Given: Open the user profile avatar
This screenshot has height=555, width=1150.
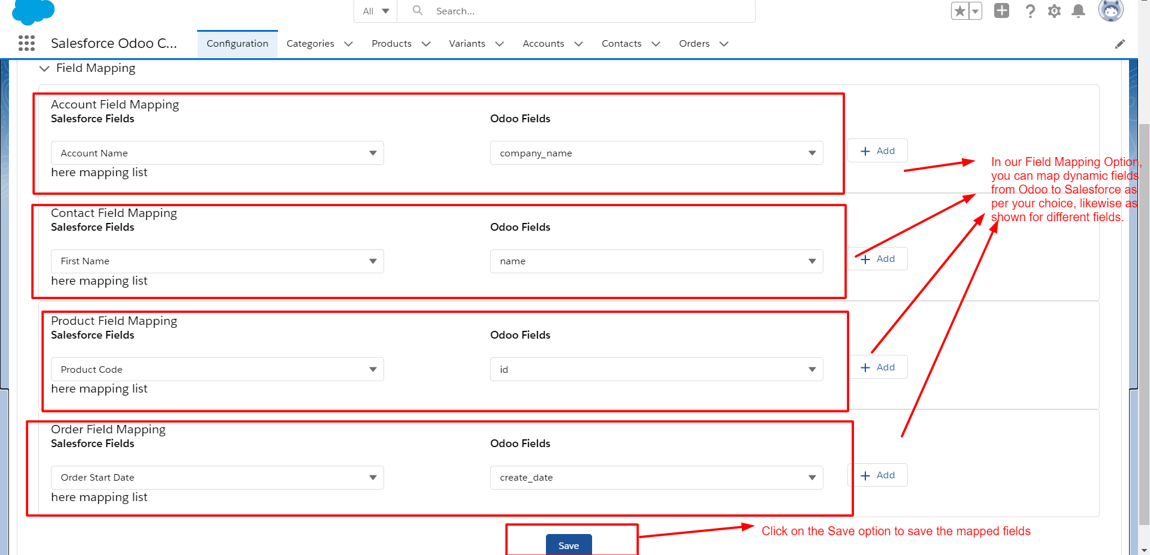Looking at the screenshot, I should pos(1110,11).
